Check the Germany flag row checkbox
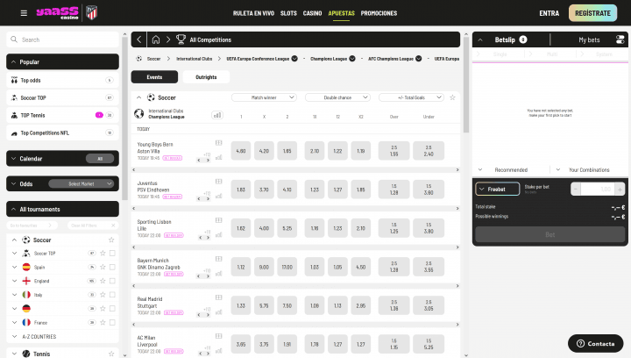Viewport: 631px width, 358px height. pos(112,309)
